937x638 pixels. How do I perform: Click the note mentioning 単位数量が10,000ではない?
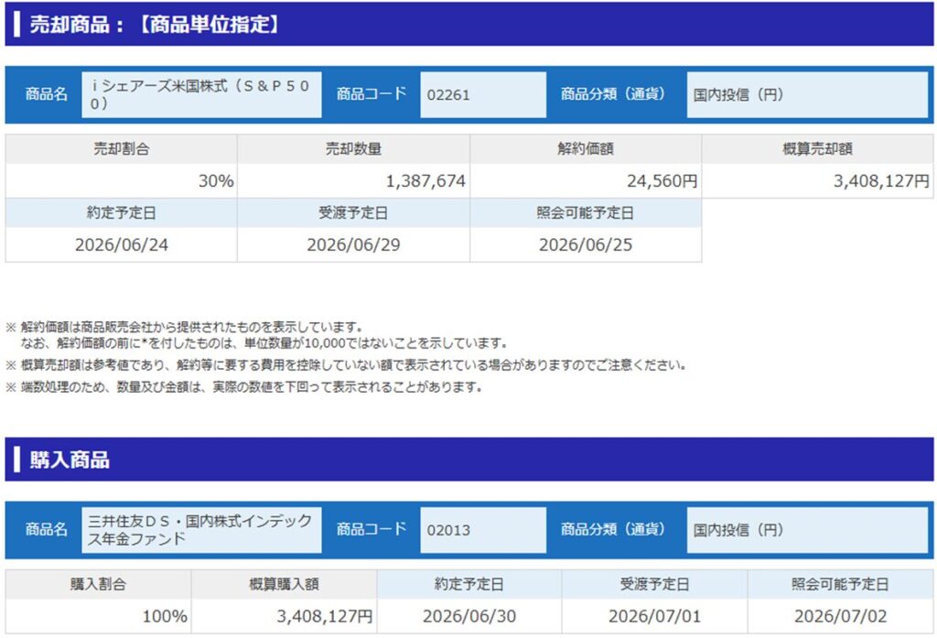point(264,343)
